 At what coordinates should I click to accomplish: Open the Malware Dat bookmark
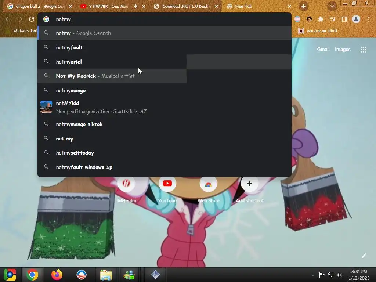click(22, 31)
